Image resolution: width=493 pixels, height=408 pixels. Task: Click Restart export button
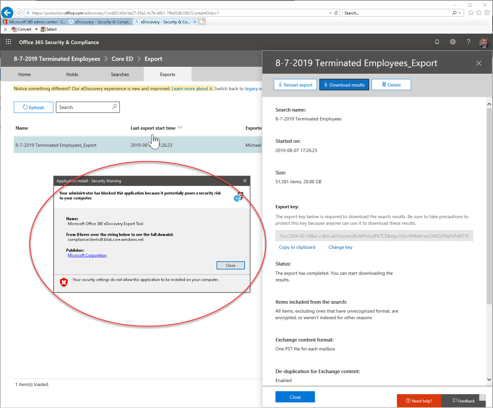295,85
